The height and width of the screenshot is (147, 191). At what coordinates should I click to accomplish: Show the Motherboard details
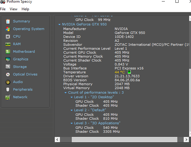24,52
